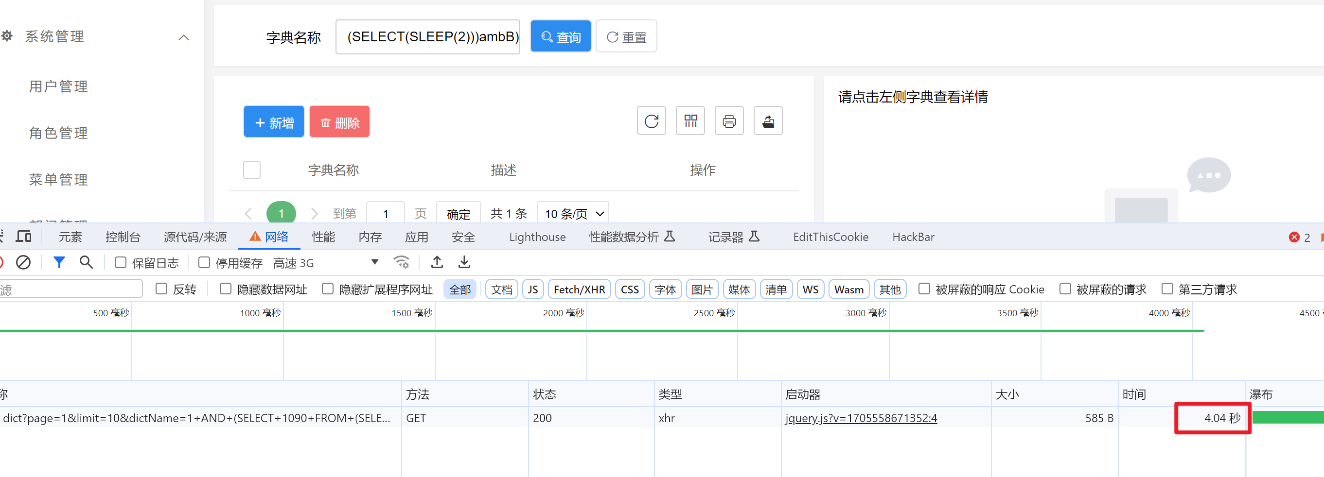Go to the previous page arrow
This screenshot has height=477, width=1324.
click(x=248, y=214)
